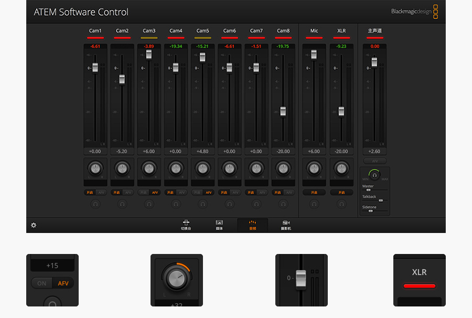Toggle Cam8 ON (开启) button
472x318 pixels.
[277, 193]
